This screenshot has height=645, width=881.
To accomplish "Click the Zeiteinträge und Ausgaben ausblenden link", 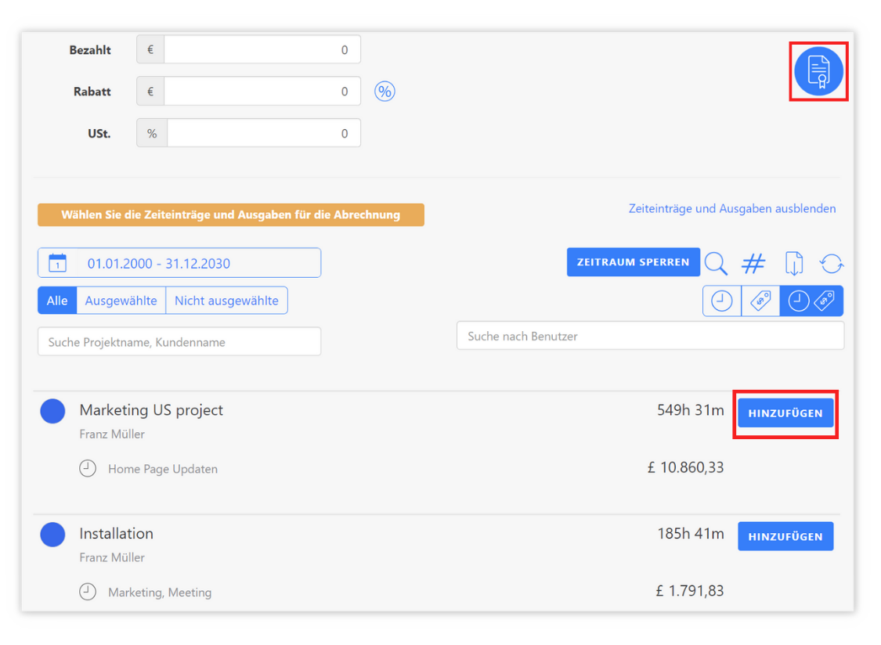I will coord(732,208).
